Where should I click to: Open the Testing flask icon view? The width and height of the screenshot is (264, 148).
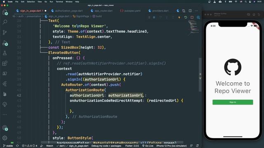tap(5, 53)
